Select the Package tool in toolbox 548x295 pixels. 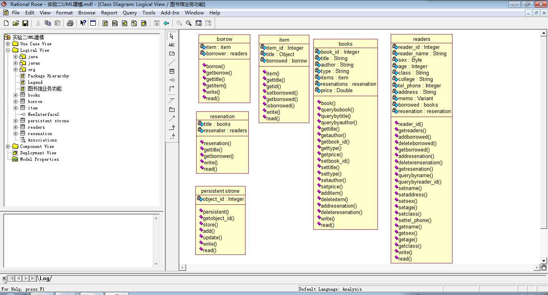click(172, 109)
